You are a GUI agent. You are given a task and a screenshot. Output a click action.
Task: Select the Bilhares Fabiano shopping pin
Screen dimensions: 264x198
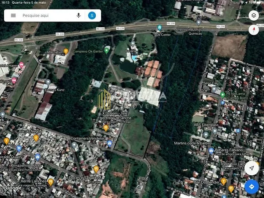coord(211,151)
